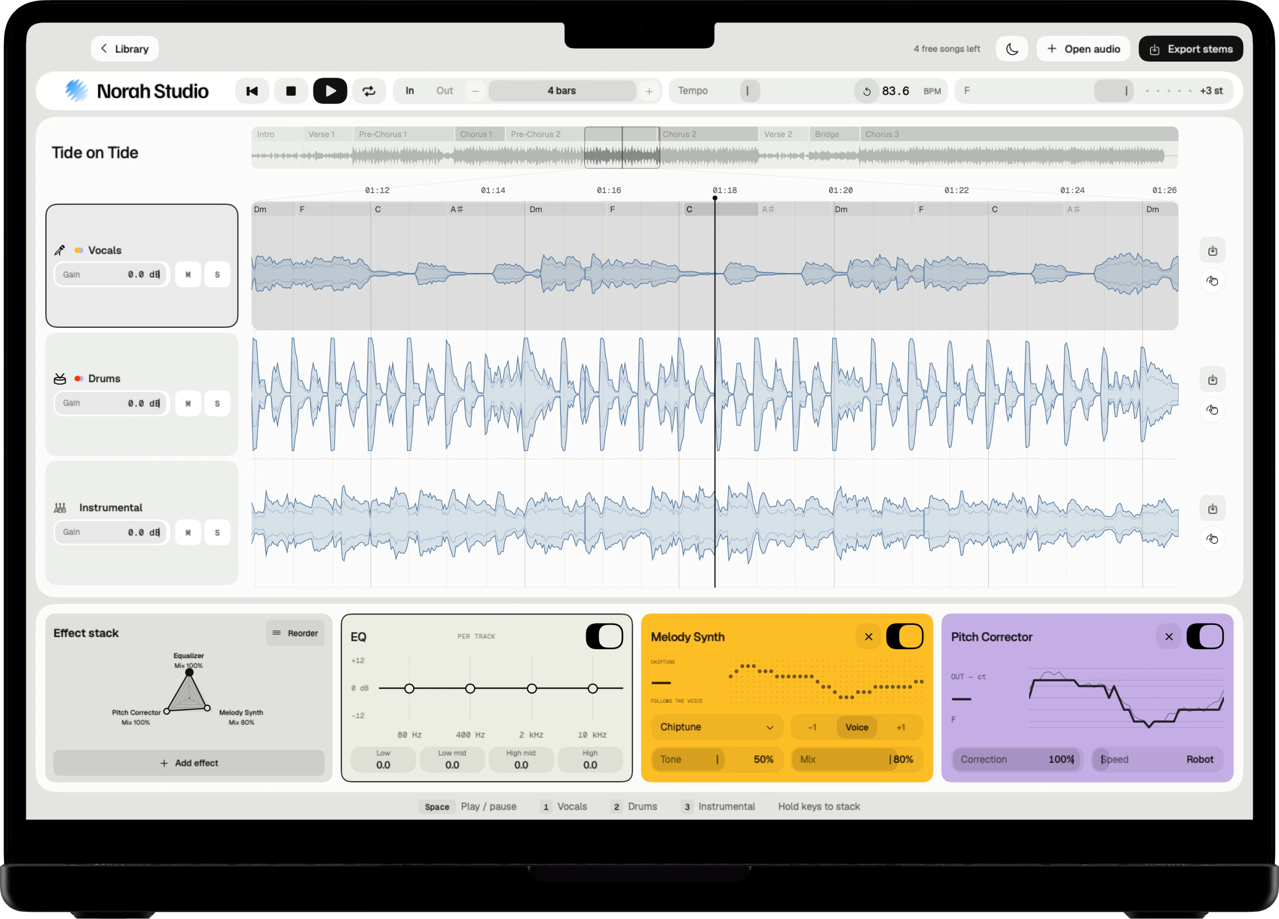Download the Drums stem
This screenshot has width=1279, height=919.
[1212, 380]
